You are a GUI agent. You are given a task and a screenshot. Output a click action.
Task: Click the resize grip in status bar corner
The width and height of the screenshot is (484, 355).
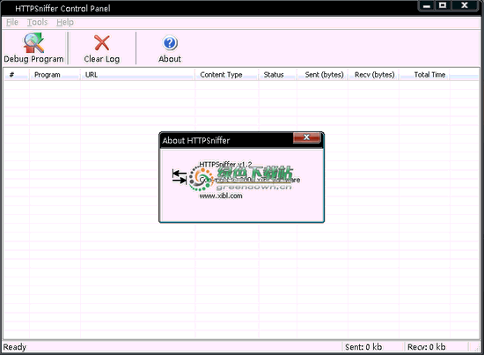pyautogui.click(x=477, y=348)
